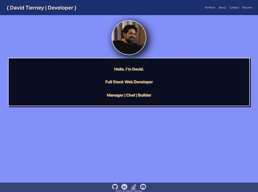Click the closing curly brace in header
Viewport: 258px width, 192px height.
(75, 8)
